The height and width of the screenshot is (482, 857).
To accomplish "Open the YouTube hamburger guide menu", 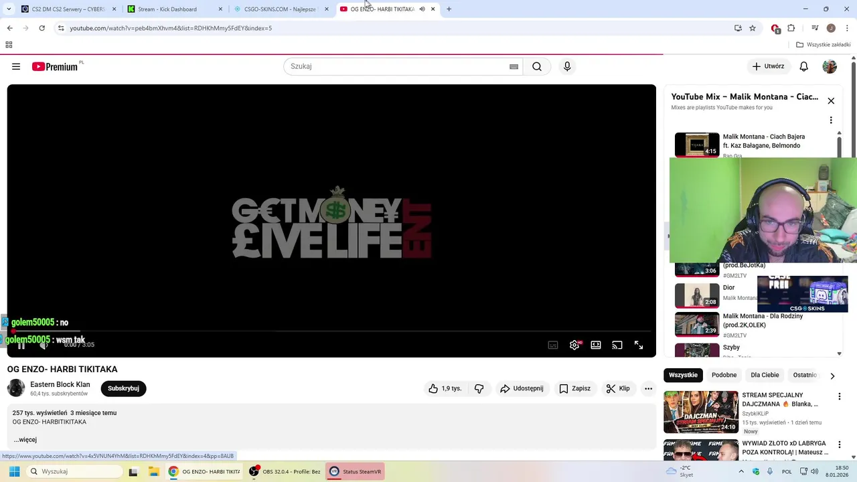I will 16,66.
